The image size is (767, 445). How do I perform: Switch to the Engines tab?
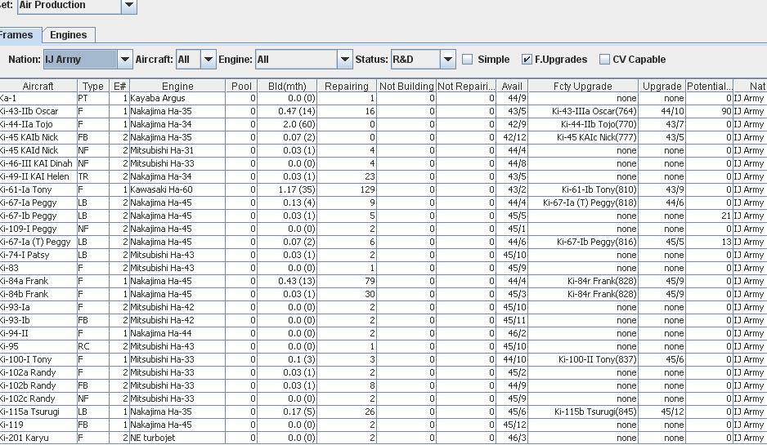(69, 35)
